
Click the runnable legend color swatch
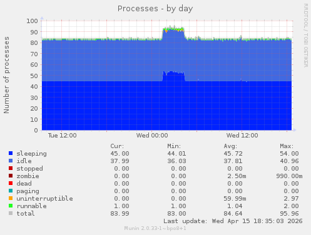(11, 206)
